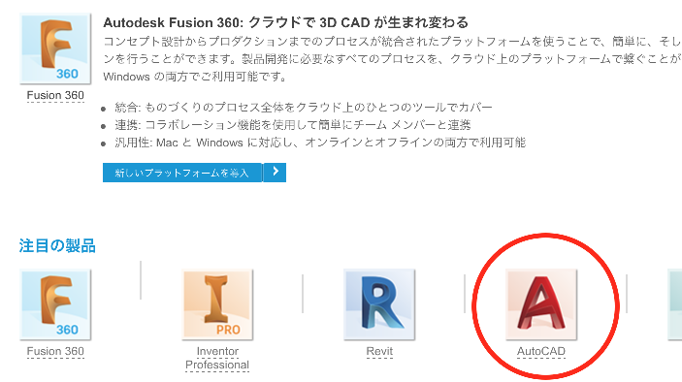Image resolution: width=682 pixels, height=382 pixels.
Task: Select the Fusion 360 icon under 注目の製品
Action: [x=55, y=304]
